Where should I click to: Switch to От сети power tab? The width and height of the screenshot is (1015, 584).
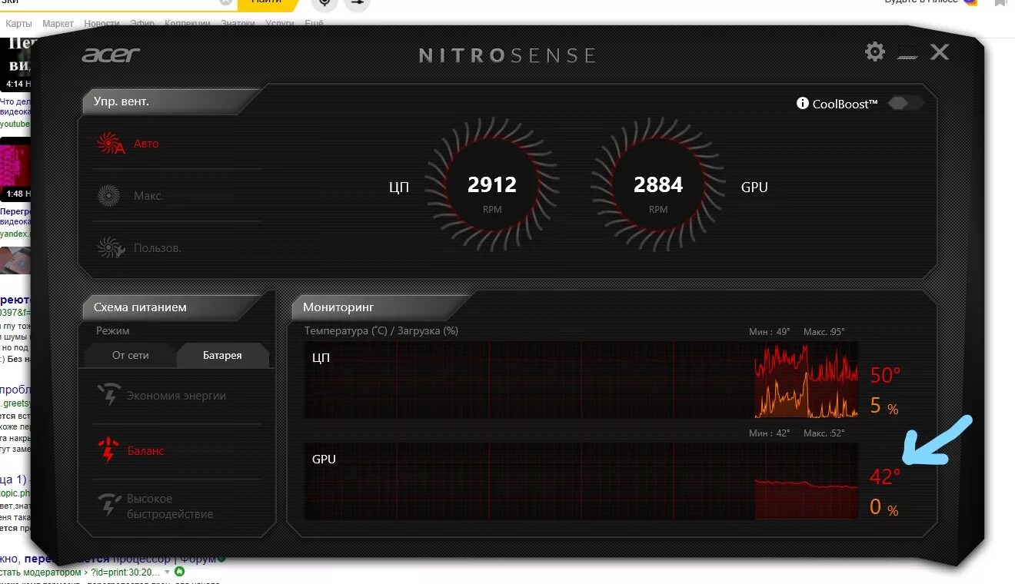point(131,355)
